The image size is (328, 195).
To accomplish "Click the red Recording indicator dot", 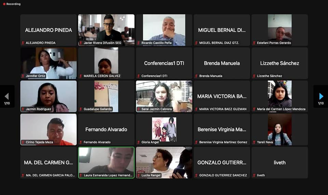I will [4, 4].
